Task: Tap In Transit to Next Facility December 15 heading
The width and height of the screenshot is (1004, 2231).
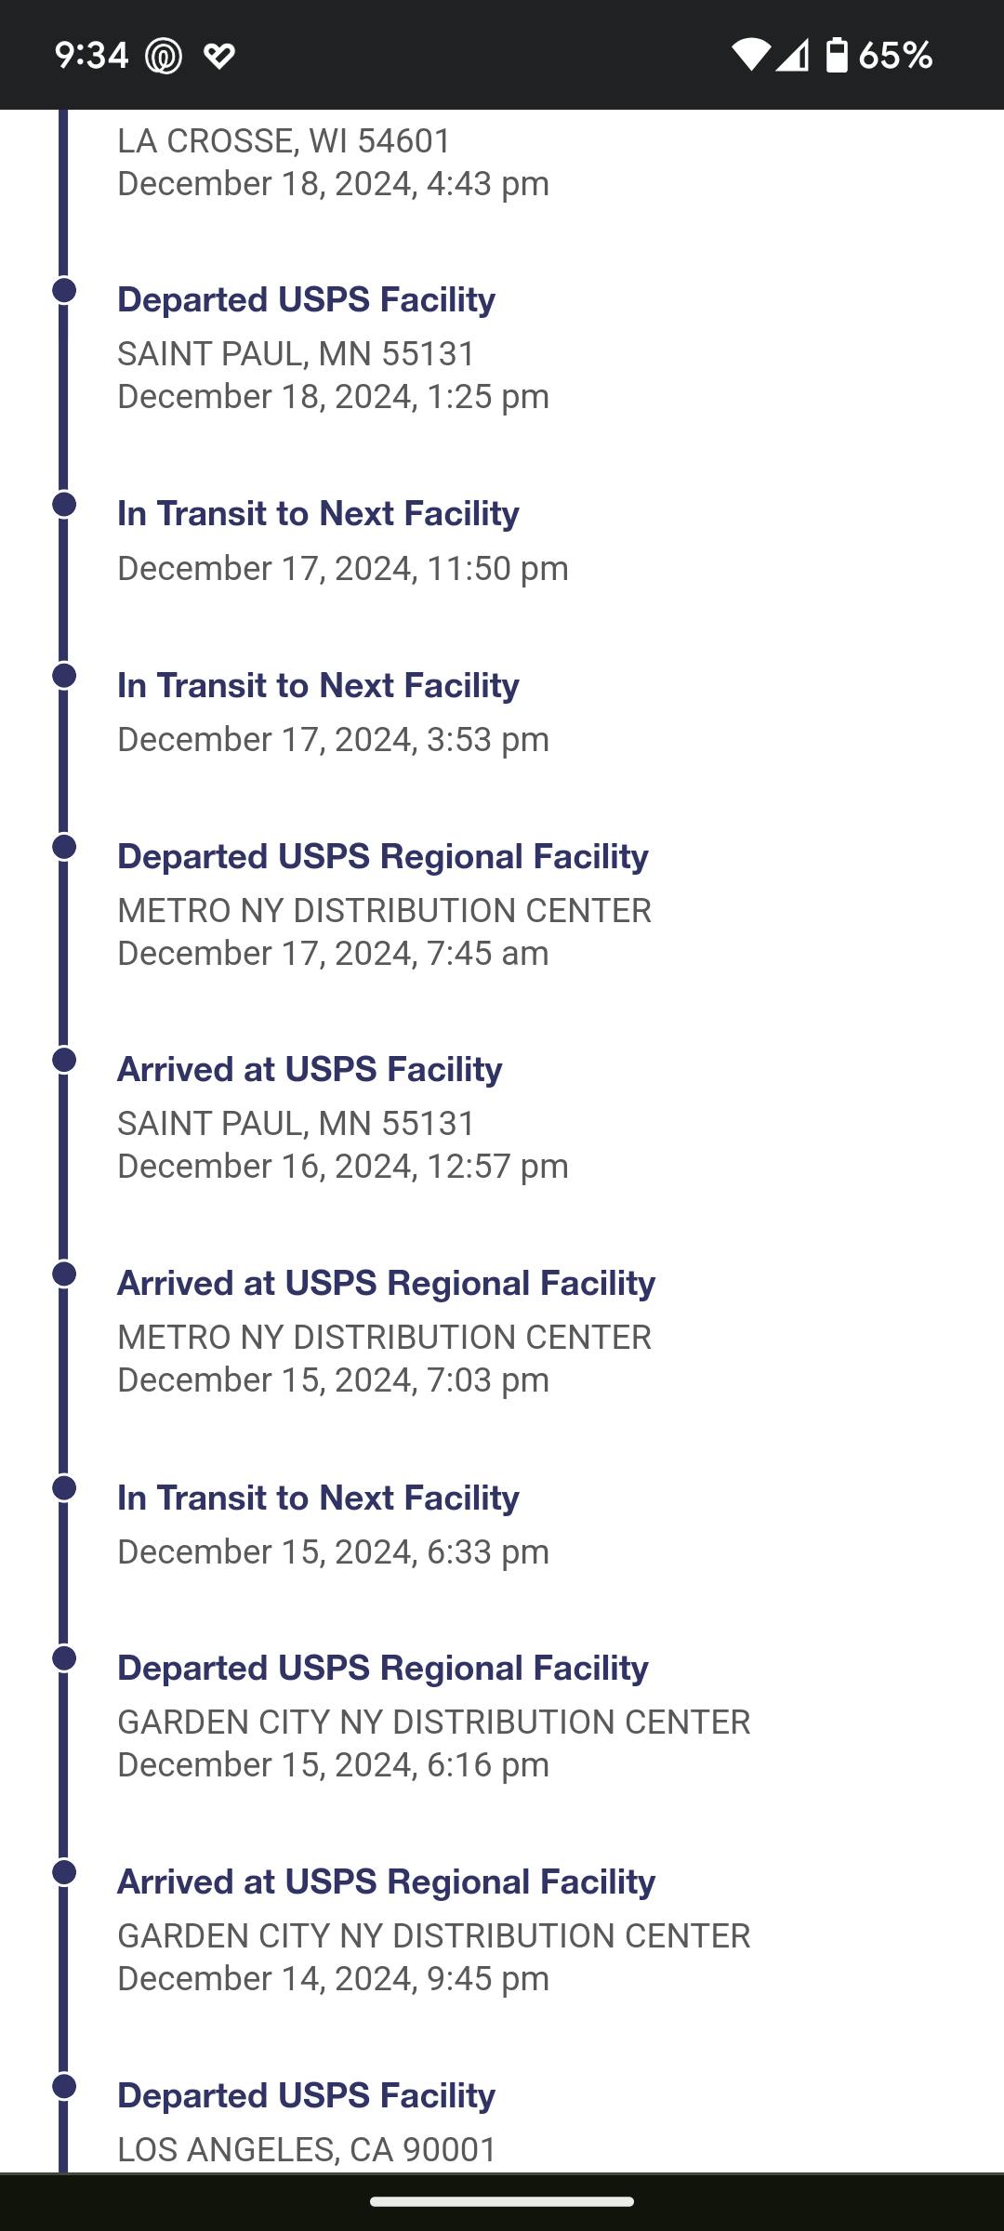Action: (318, 1498)
